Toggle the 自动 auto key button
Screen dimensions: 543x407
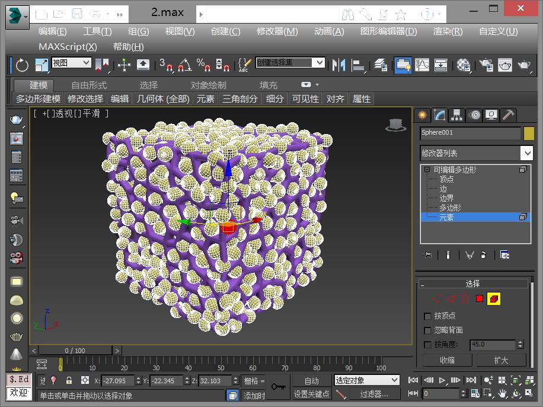point(312,381)
